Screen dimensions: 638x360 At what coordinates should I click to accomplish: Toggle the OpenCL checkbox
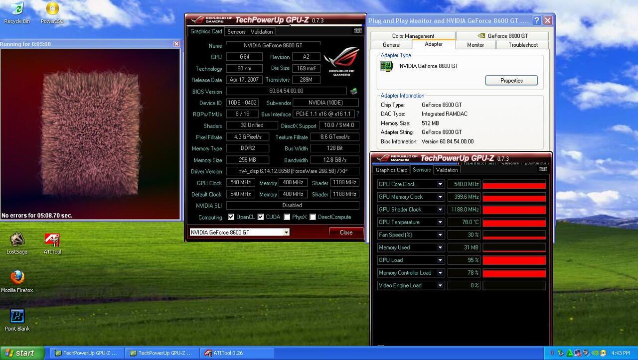click(x=231, y=217)
